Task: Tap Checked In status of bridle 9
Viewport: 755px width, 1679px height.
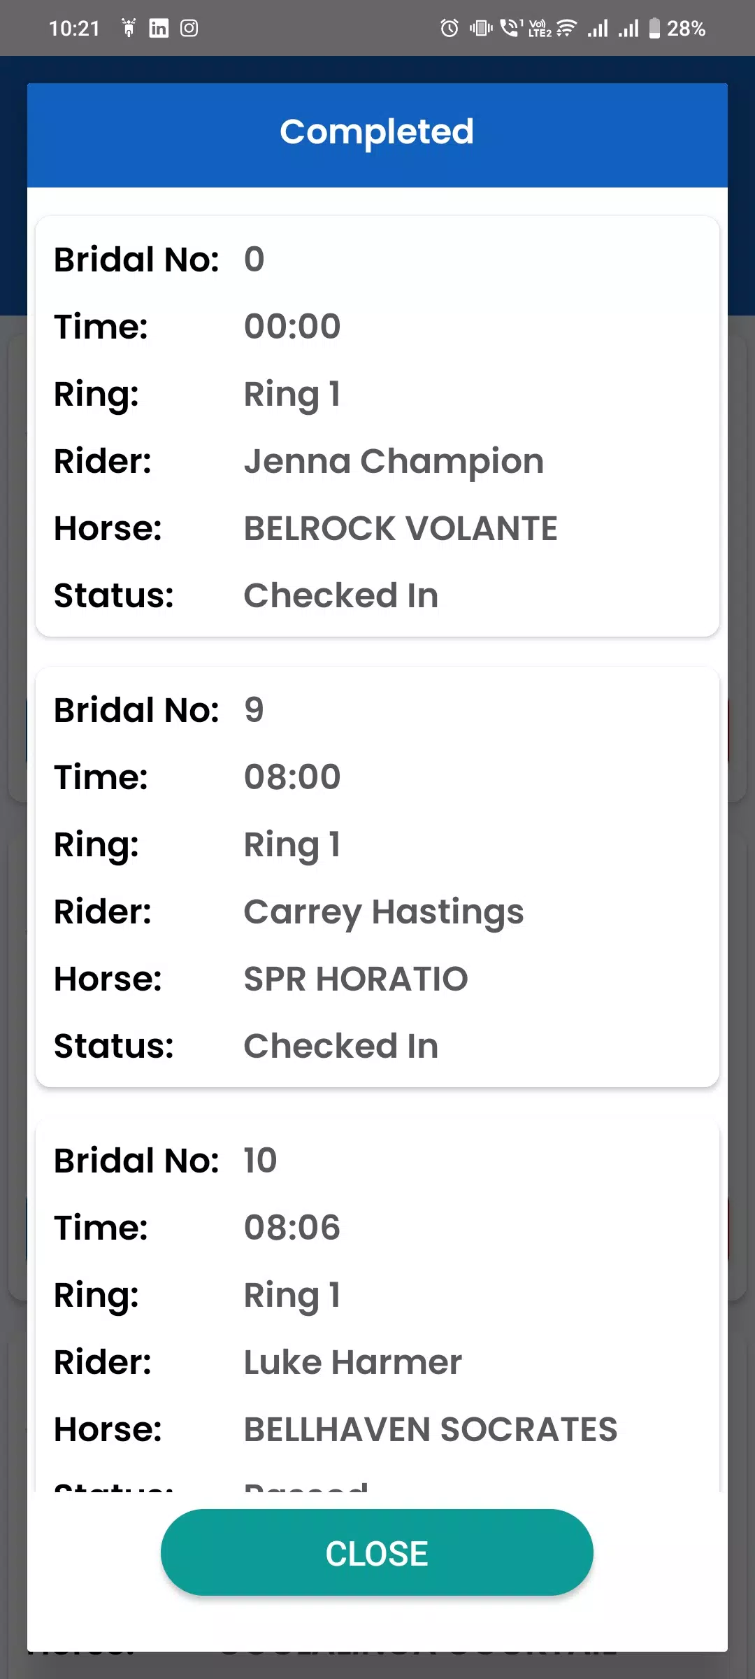Action: pyautogui.click(x=341, y=1047)
